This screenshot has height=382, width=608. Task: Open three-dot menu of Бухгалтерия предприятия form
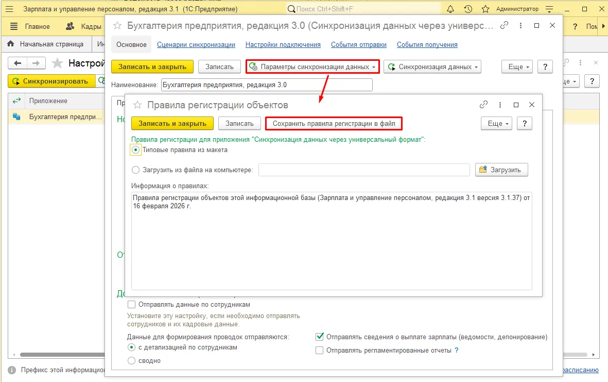(520, 25)
